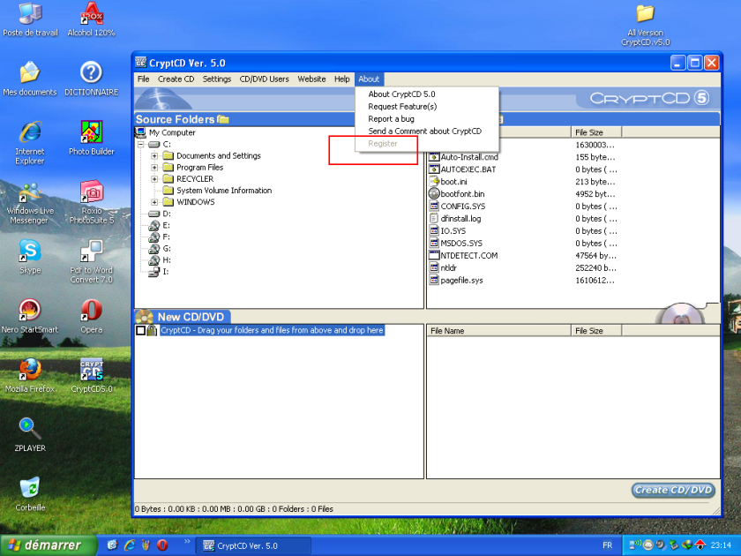This screenshot has height=556, width=741.
Task: Select the DICTIONNAIRE desktop icon
Action: pos(91,79)
